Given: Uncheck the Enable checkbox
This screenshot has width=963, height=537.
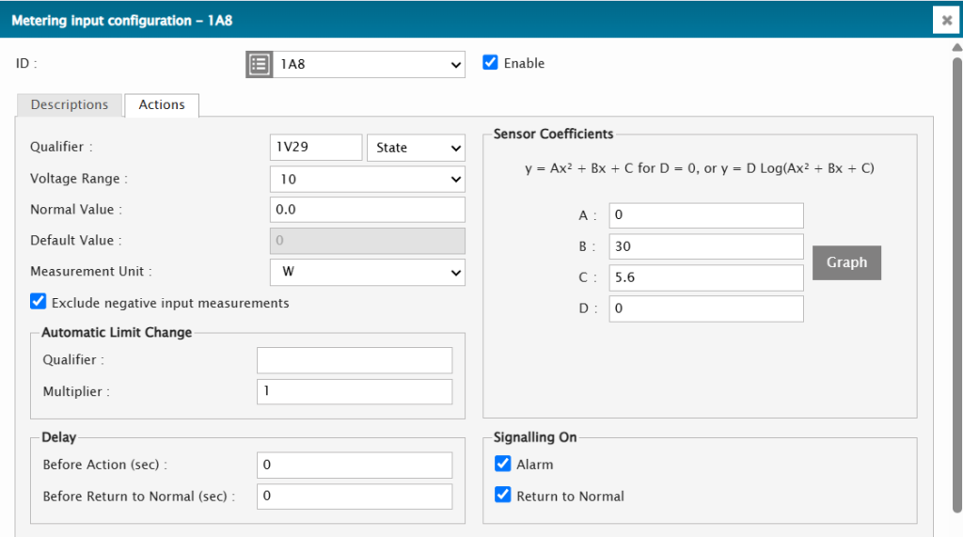Looking at the screenshot, I should pos(490,63).
